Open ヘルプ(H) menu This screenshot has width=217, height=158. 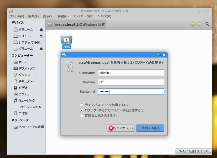[104, 16]
